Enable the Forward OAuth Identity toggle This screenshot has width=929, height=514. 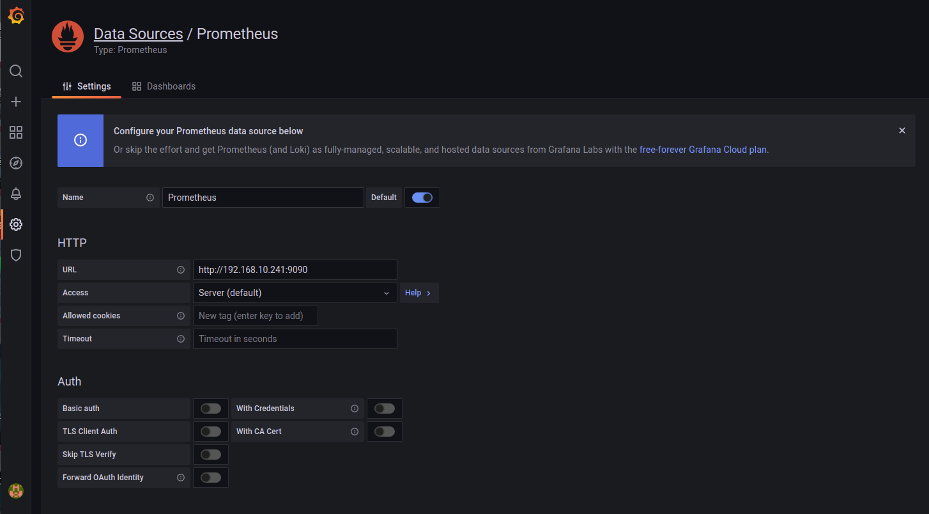tap(211, 478)
